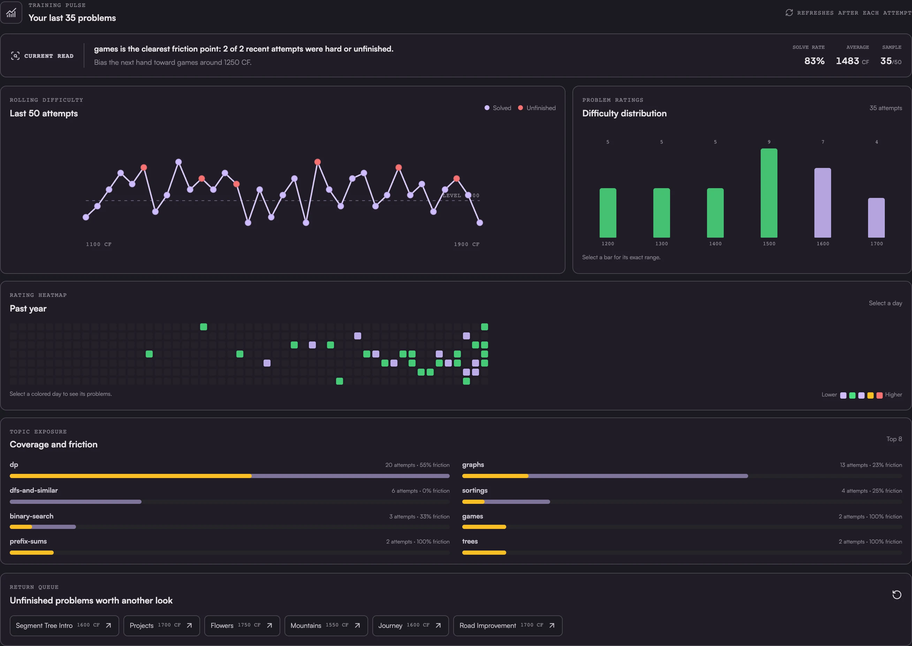Open arrow icon on Flowers chip
Image resolution: width=912 pixels, height=646 pixels.
point(269,625)
